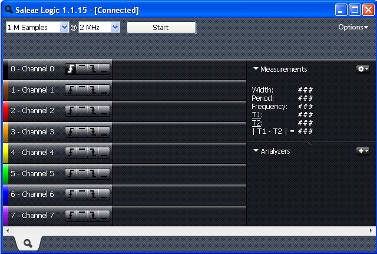Set low level trigger on Channel 3
Viewport: 377px width, 254px height.
pyautogui.click(x=104, y=132)
